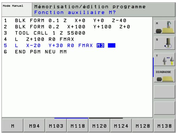The height and width of the screenshot is (133, 176).
Task: Select line 3 TOOL CALL 1 Z S5000
Action: [x=44, y=33]
